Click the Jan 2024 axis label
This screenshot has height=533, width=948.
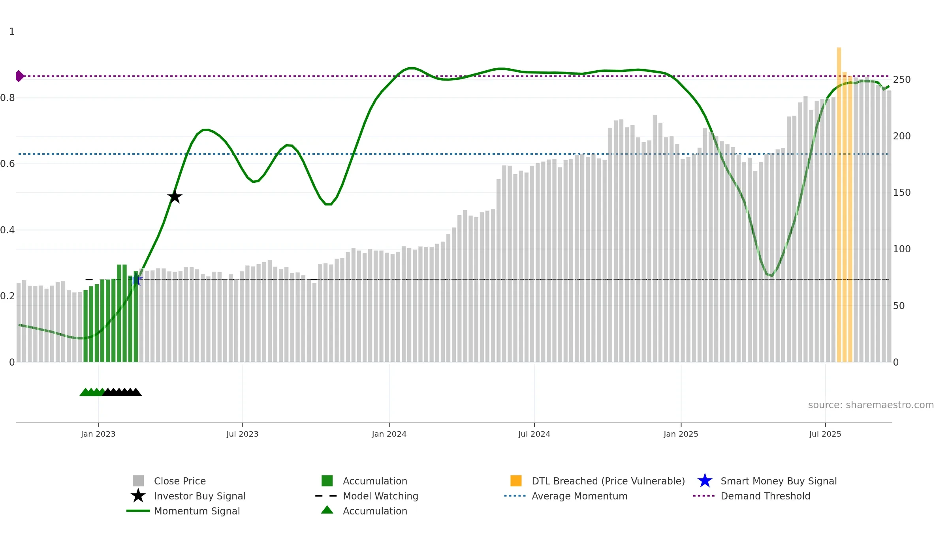click(x=389, y=434)
